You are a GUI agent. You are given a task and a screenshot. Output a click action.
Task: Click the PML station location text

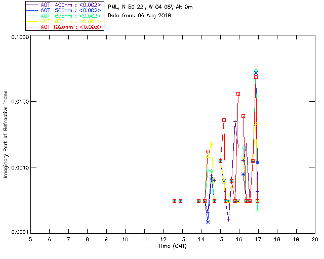click(x=150, y=7)
